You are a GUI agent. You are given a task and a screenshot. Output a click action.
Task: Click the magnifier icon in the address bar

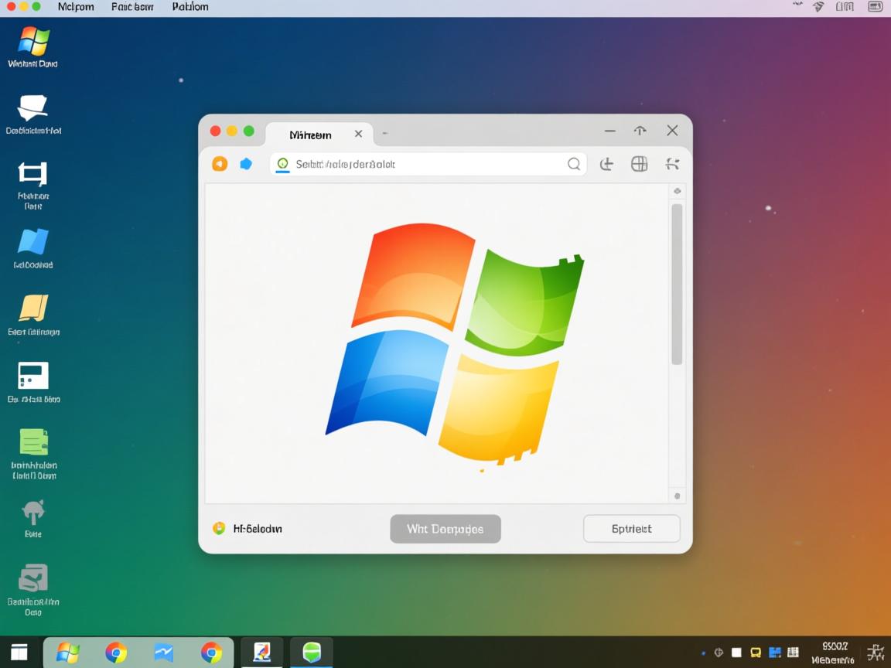click(574, 164)
